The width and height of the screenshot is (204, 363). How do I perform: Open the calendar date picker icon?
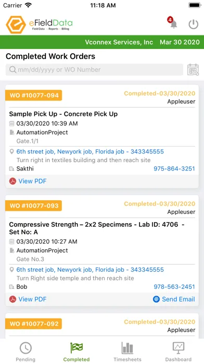[x=193, y=70]
